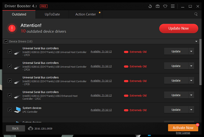
Task: Open Available 31-Jul-13 link for controller 27CC
Action: coord(101,95)
